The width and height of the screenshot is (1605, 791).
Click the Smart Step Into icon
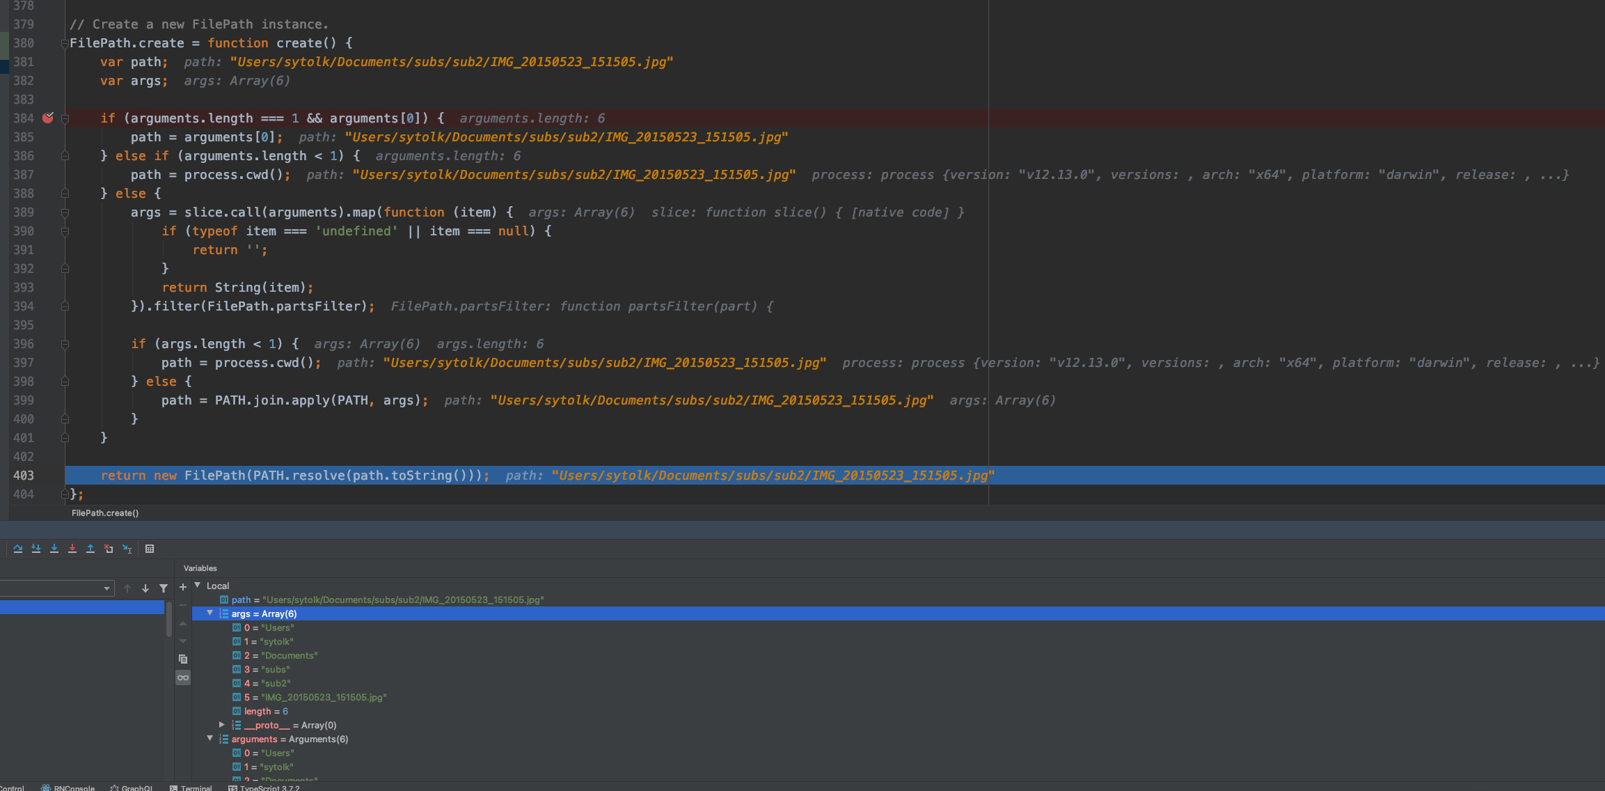[36, 549]
